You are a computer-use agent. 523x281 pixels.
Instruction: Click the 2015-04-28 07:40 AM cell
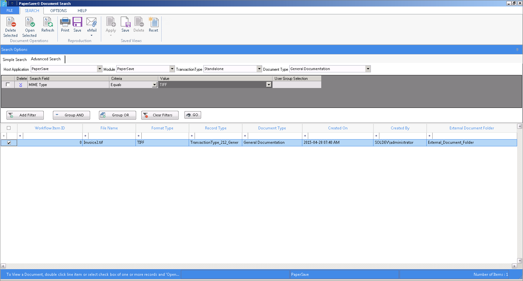[x=338, y=142]
